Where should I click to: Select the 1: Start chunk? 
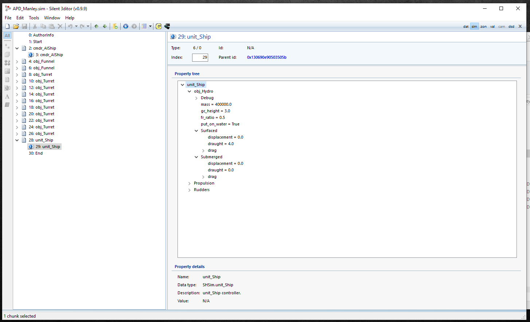[35, 42]
